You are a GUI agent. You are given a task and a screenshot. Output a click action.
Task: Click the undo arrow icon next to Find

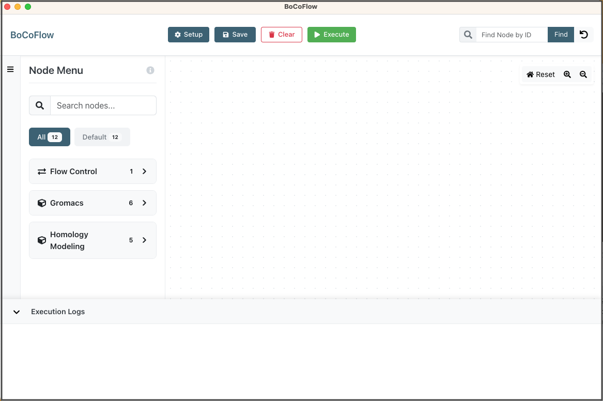584,35
